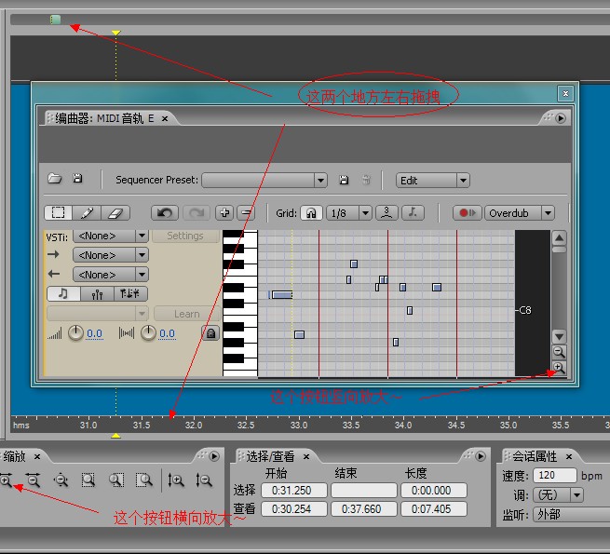Switch to the music note view tab
This screenshot has width=610, height=554.
[x=63, y=293]
